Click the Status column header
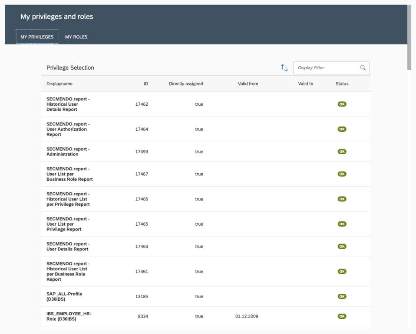The image size is (416, 334). 342,84
